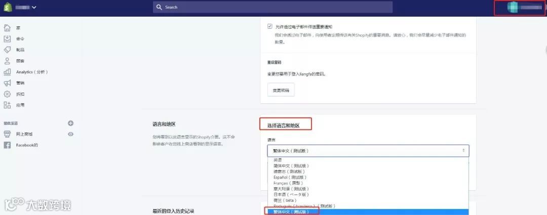Image resolution: width=547 pixels, height=215 pixels.
Task: Open Customers via the person icon
Action: [7, 61]
